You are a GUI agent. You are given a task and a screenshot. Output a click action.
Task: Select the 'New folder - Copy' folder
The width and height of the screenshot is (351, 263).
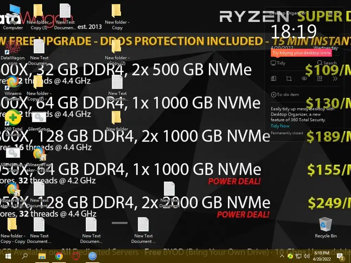click(x=117, y=17)
